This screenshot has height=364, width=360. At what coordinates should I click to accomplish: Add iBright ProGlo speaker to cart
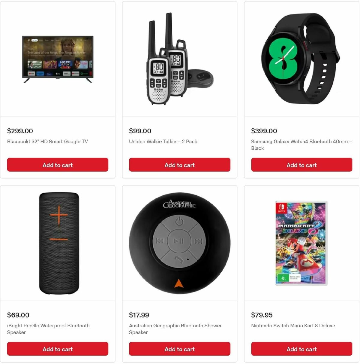[58, 349]
